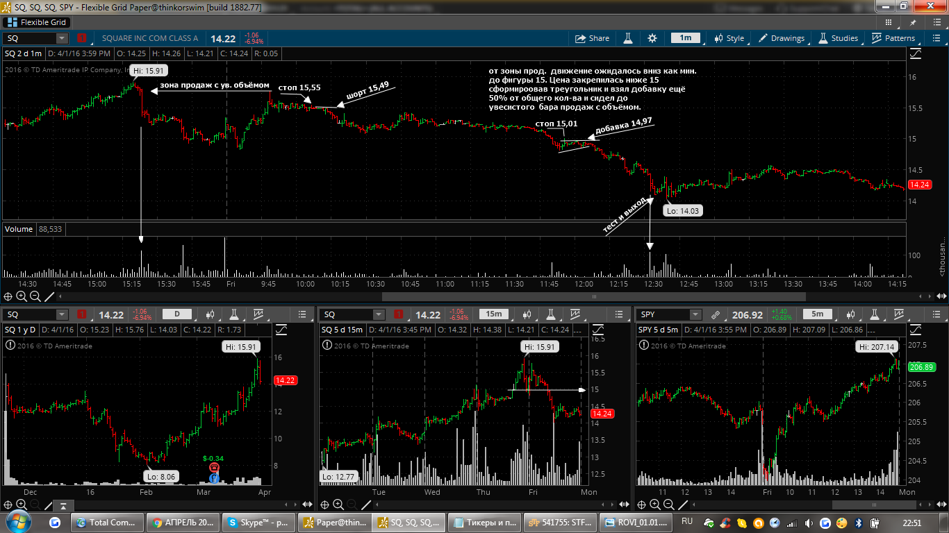
Task: Select the crosshair pan tool under main chart
Action: pyautogui.click(x=8, y=296)
